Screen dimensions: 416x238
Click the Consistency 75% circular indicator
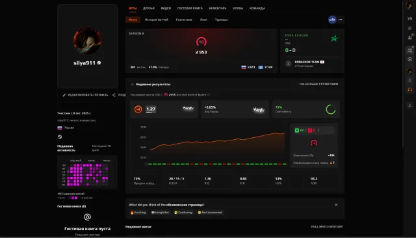(x=331, y=109)
